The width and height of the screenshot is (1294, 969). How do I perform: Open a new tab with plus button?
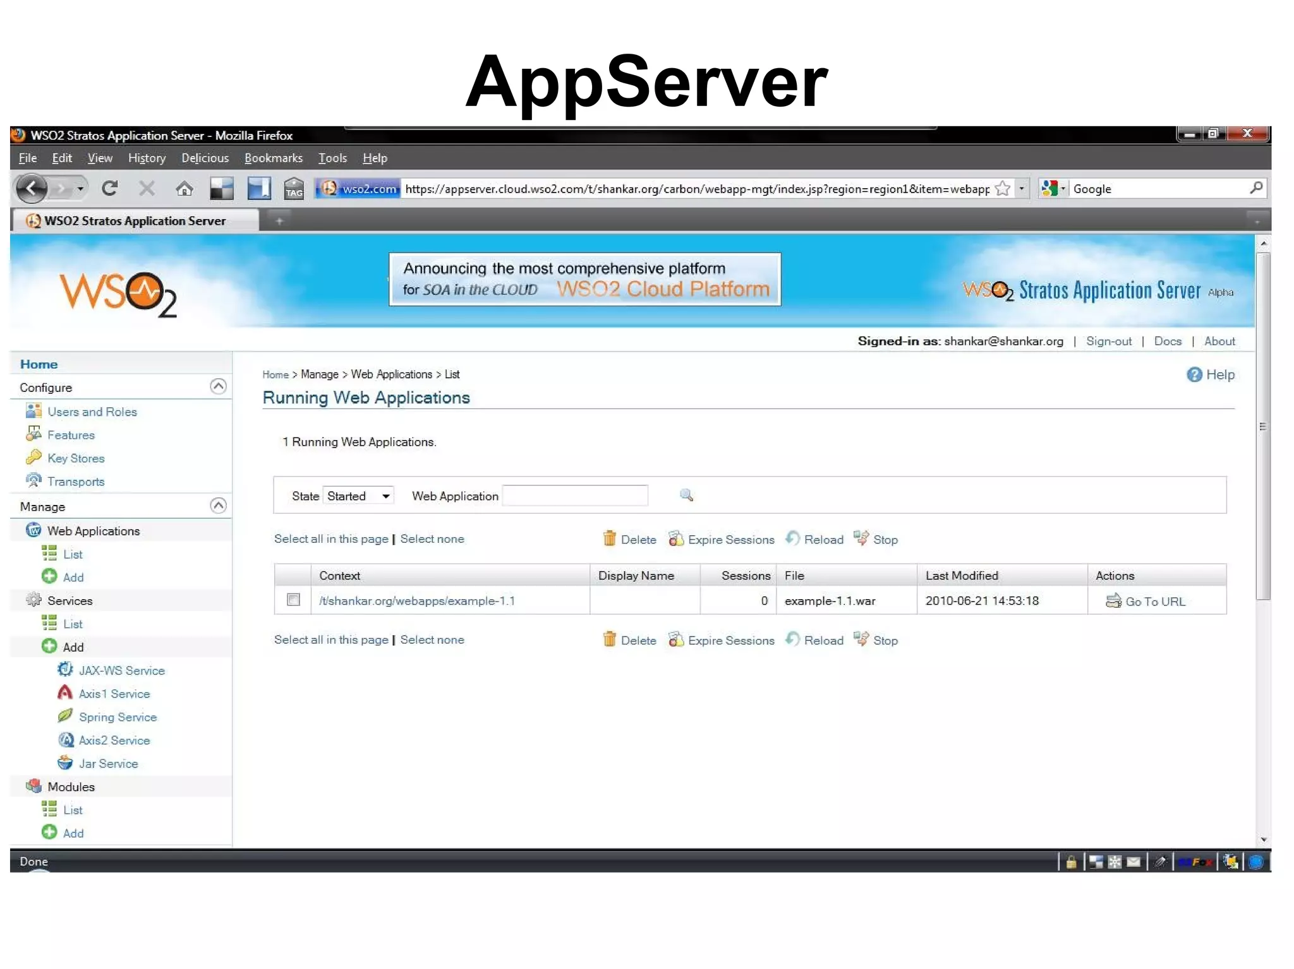click(x=279, y=221)
